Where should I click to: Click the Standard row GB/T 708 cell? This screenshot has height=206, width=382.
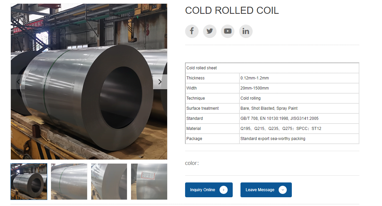(x=299, y=118)
